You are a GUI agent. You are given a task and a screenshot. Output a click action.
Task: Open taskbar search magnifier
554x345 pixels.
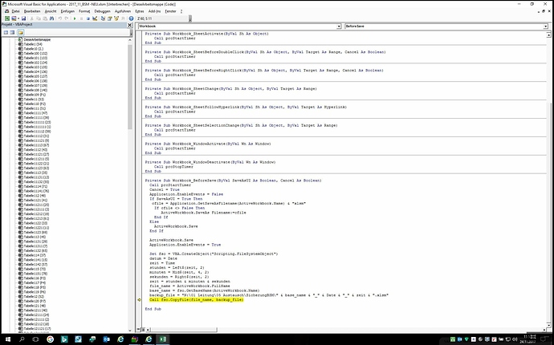(x=22, y=339)
